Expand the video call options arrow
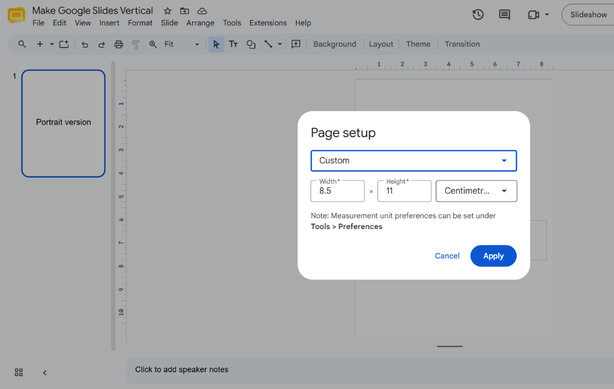This screenshot has height=389, width=614. tap(547, 15)
